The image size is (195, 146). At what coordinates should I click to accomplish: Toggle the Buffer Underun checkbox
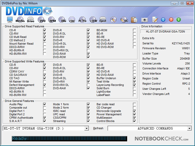click(x=134, y=78)
